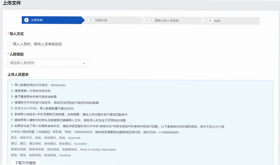Click the phone number format example line
Screen dimensions: 280x165
click(94, 132)
